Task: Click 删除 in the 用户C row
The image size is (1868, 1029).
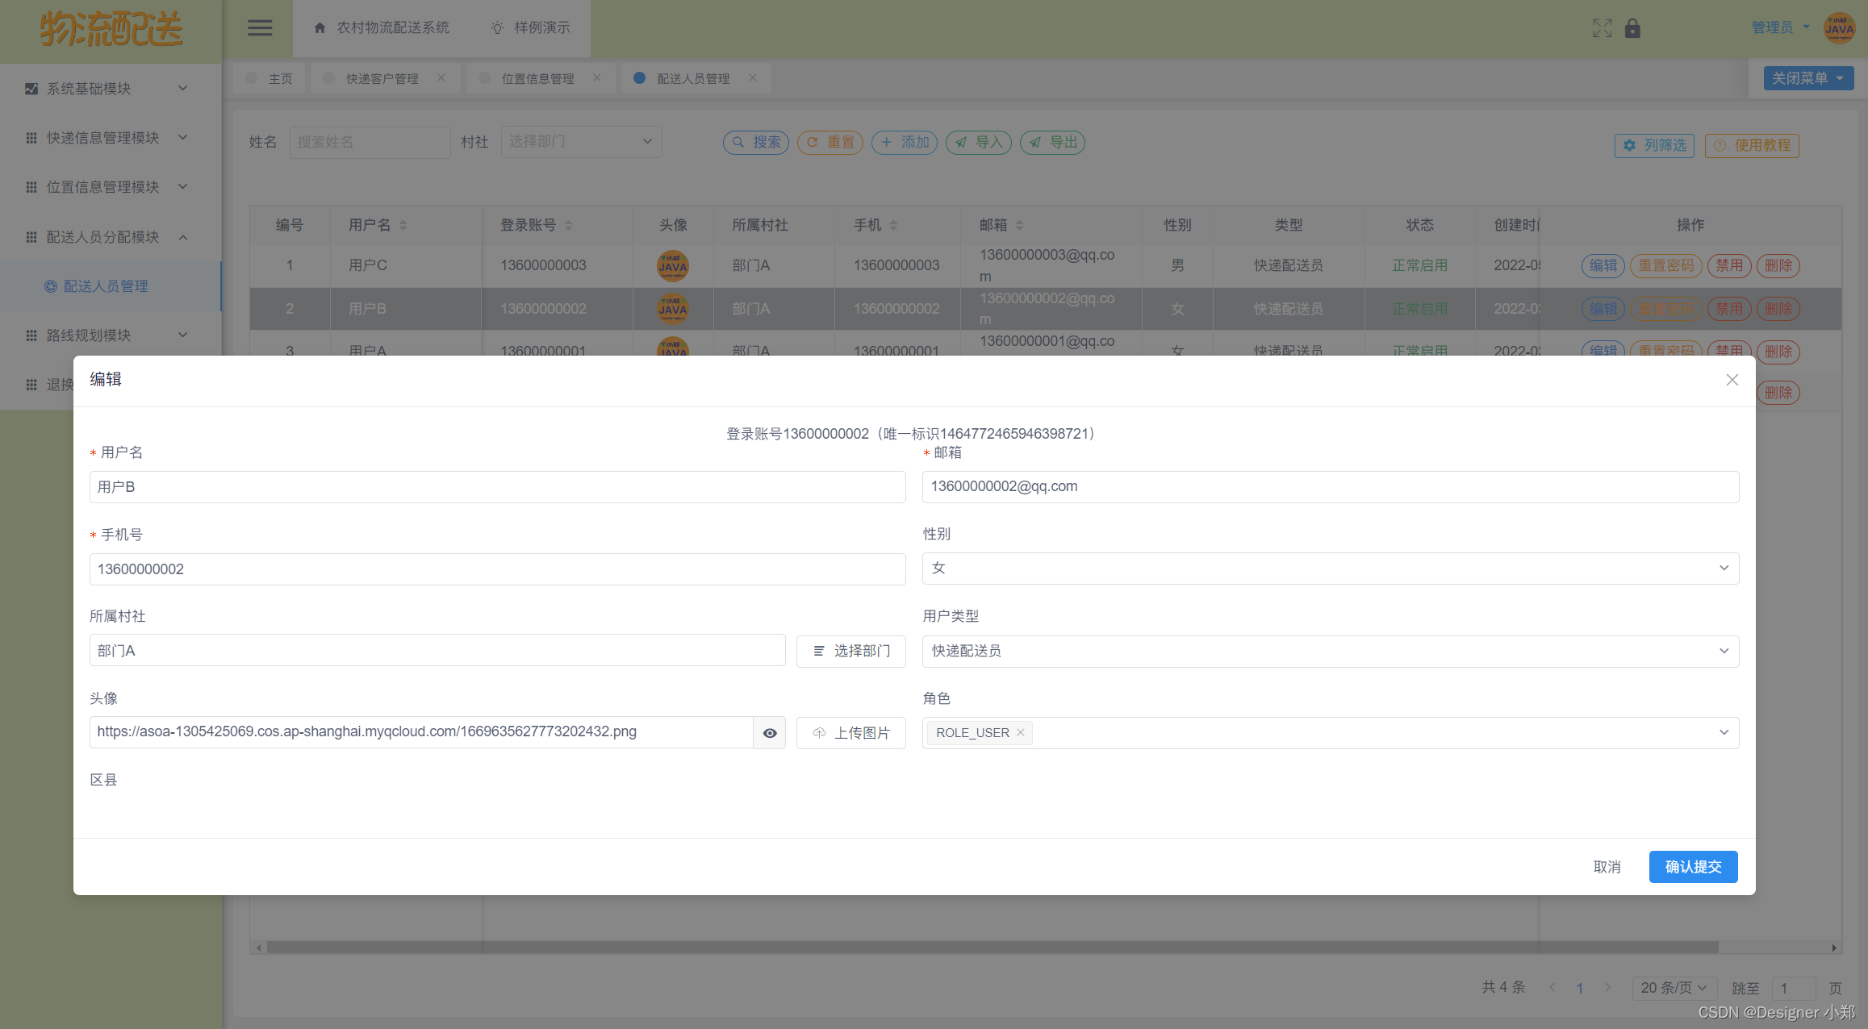Action: click(1778, 265)
